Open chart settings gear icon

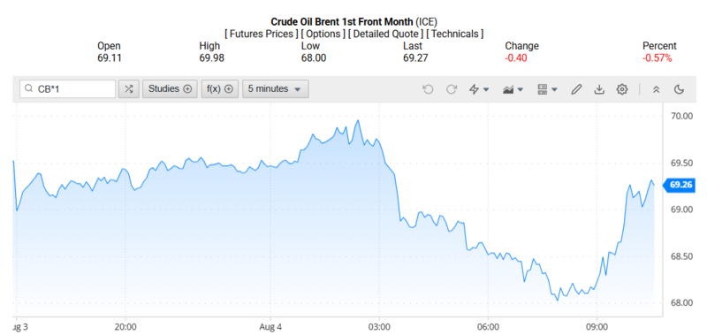click(622, 89)
